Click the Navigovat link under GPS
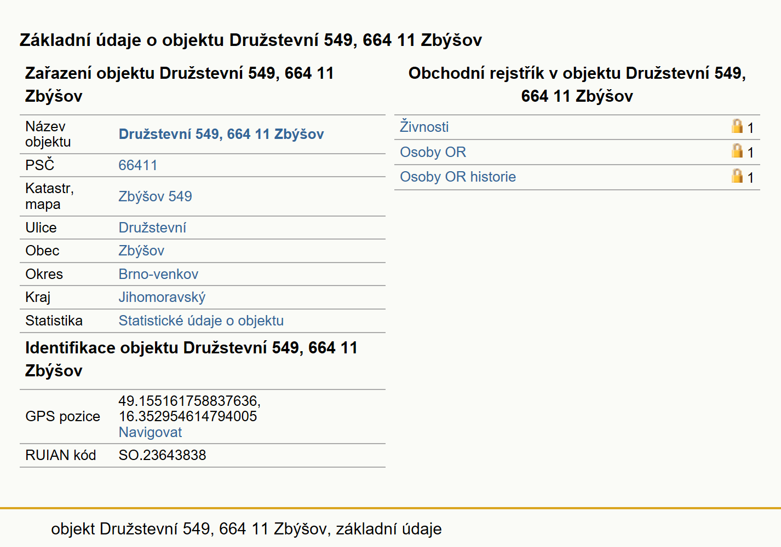 [150, 432]
